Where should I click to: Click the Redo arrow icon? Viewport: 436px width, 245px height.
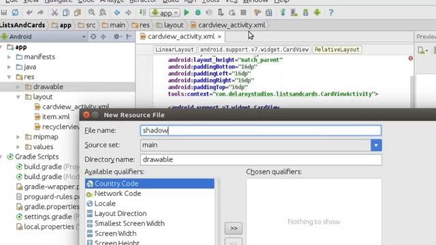pos(40,12)
